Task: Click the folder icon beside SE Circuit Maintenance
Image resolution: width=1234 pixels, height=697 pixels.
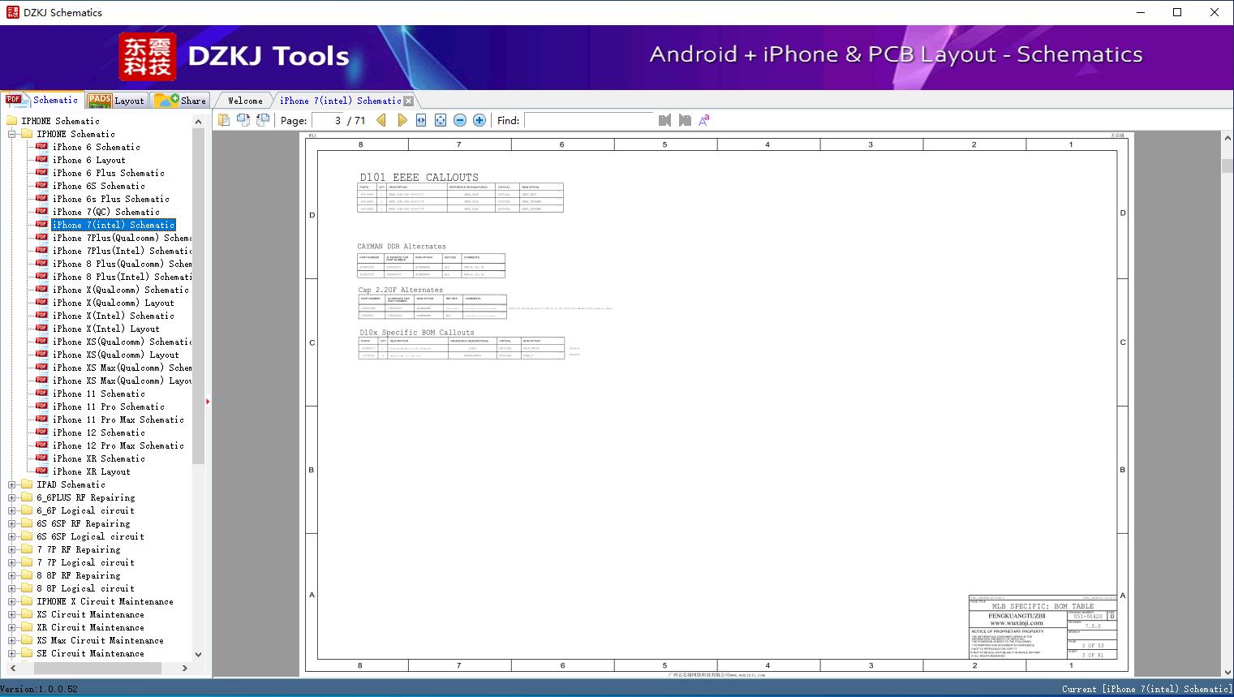Action: tap(27, 653)
